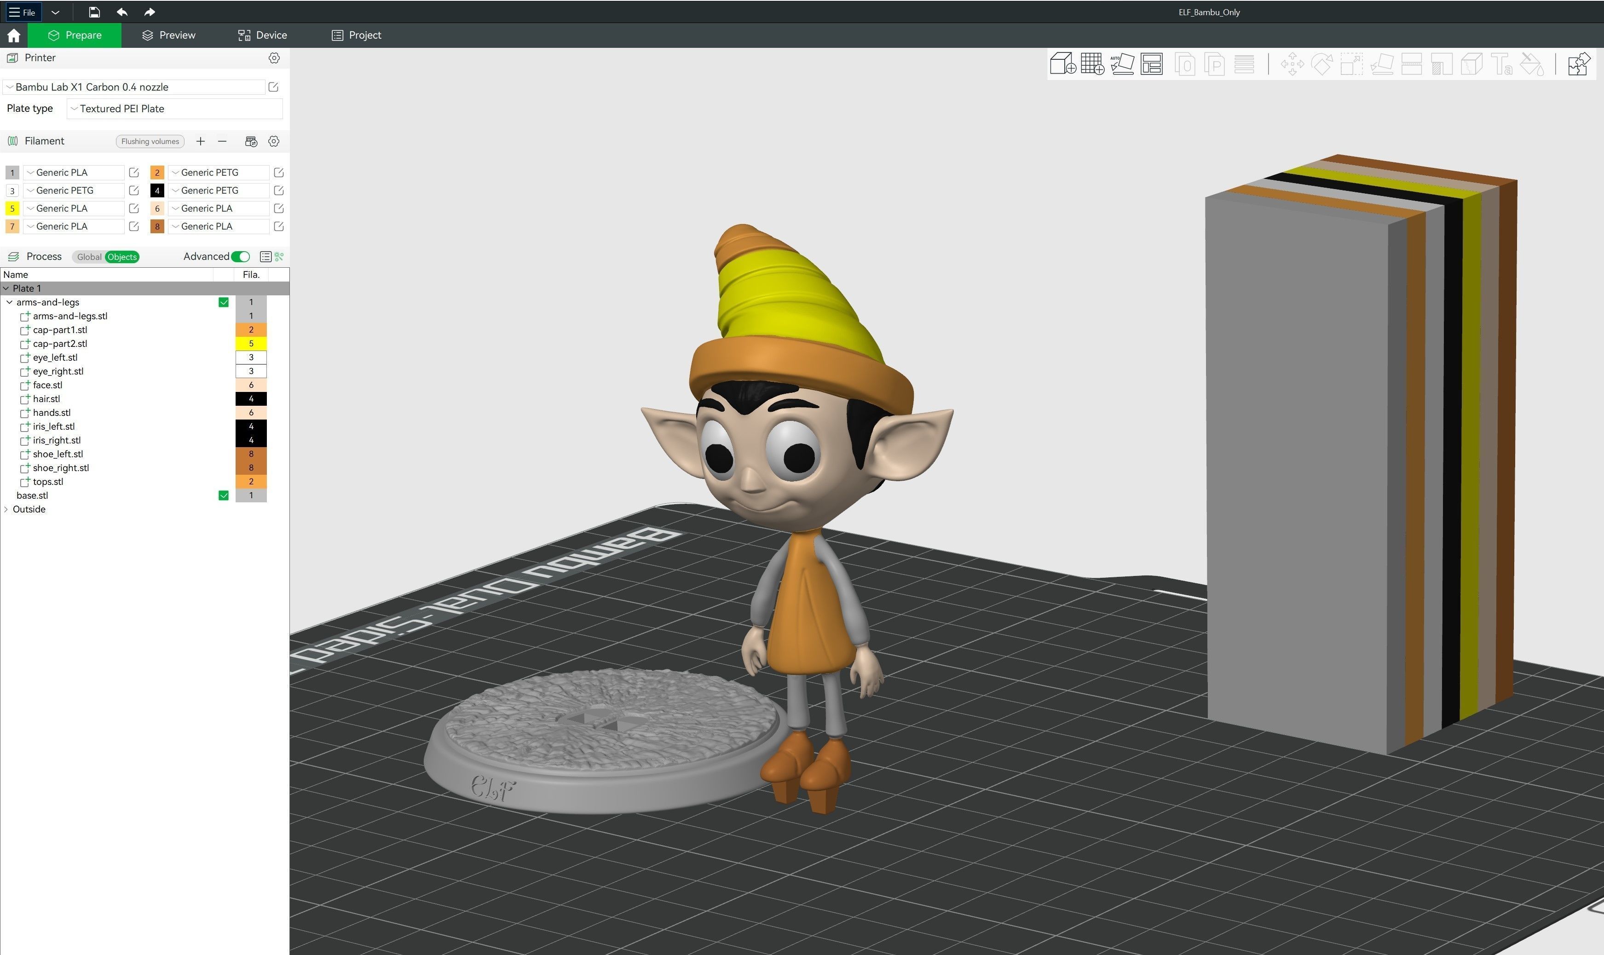
Task: Open the Flushing volumes dialog
Action: pos(150,141)
